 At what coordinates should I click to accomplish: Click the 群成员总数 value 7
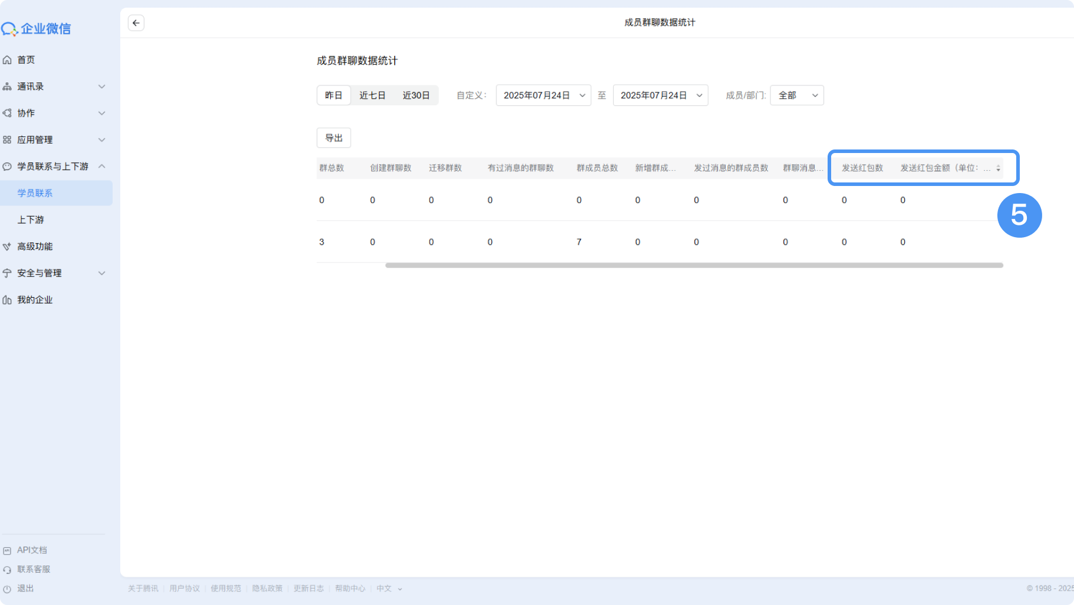coord(579,242)
